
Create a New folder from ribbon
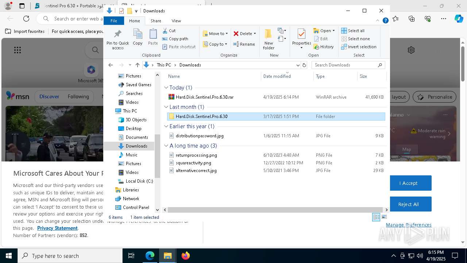269,39
